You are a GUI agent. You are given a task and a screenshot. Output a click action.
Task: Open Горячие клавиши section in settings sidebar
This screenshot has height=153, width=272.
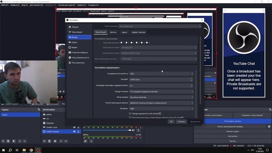pos(79,52)
